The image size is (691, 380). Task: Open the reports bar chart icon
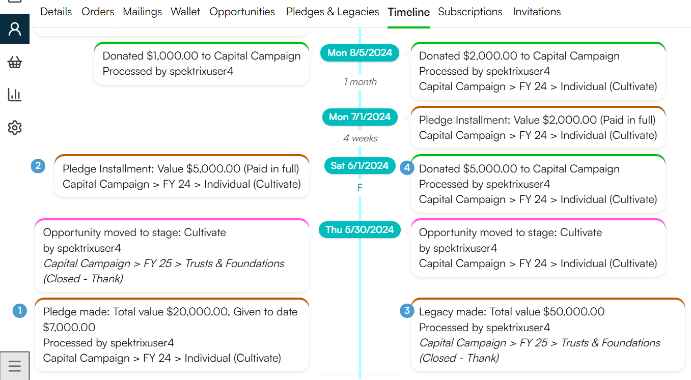[x=15, y=95]
